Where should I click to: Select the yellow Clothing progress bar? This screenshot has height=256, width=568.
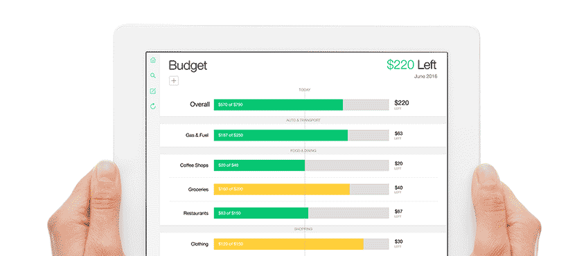point(301,244)
